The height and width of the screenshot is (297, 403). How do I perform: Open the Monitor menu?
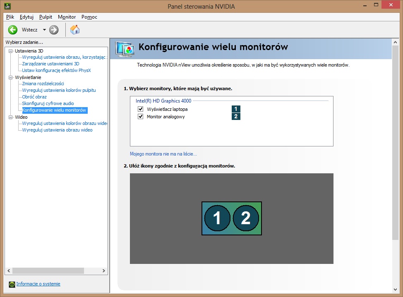(67, 17)
